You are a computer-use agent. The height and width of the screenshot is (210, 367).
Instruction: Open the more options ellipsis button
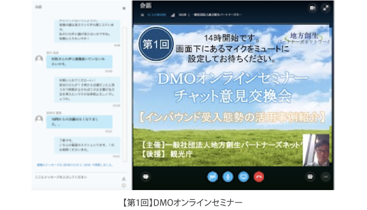325,177
